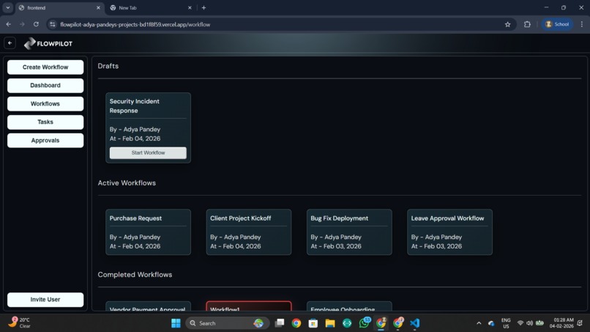Open the Client Project Kickoff card

[248, 232]
